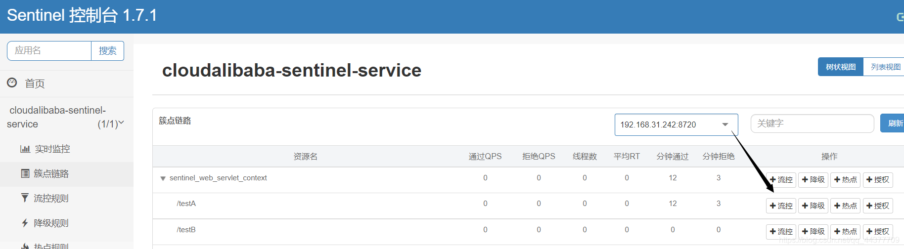The image size is (904, 249).
Task: Click the bar chart icon for 实时监控
Action: point(25,149)
